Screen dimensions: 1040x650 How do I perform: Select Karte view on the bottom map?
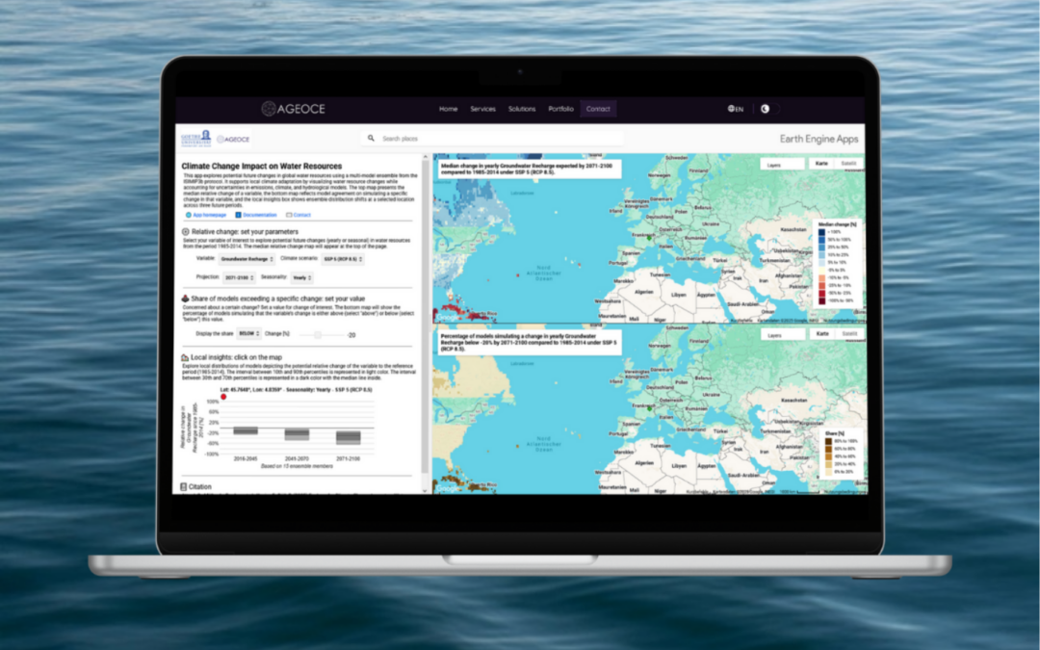pos(822,333)
